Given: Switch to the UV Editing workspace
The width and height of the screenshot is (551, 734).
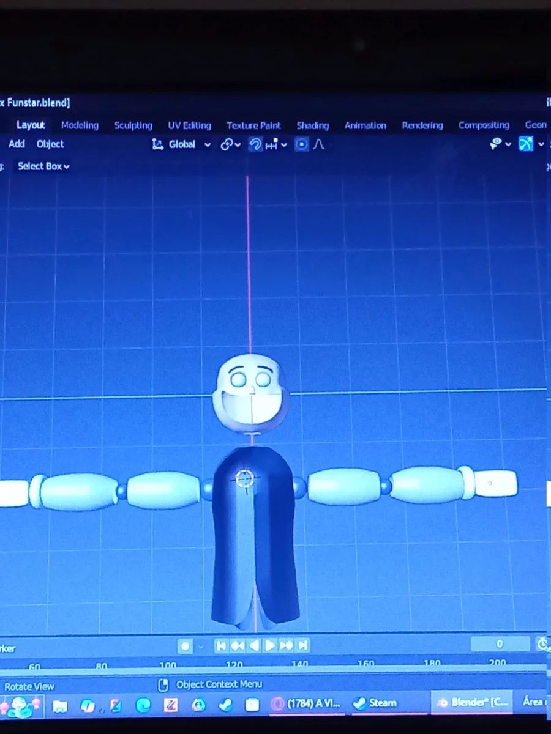Looking at the screenshot, I should coord(189,125).
